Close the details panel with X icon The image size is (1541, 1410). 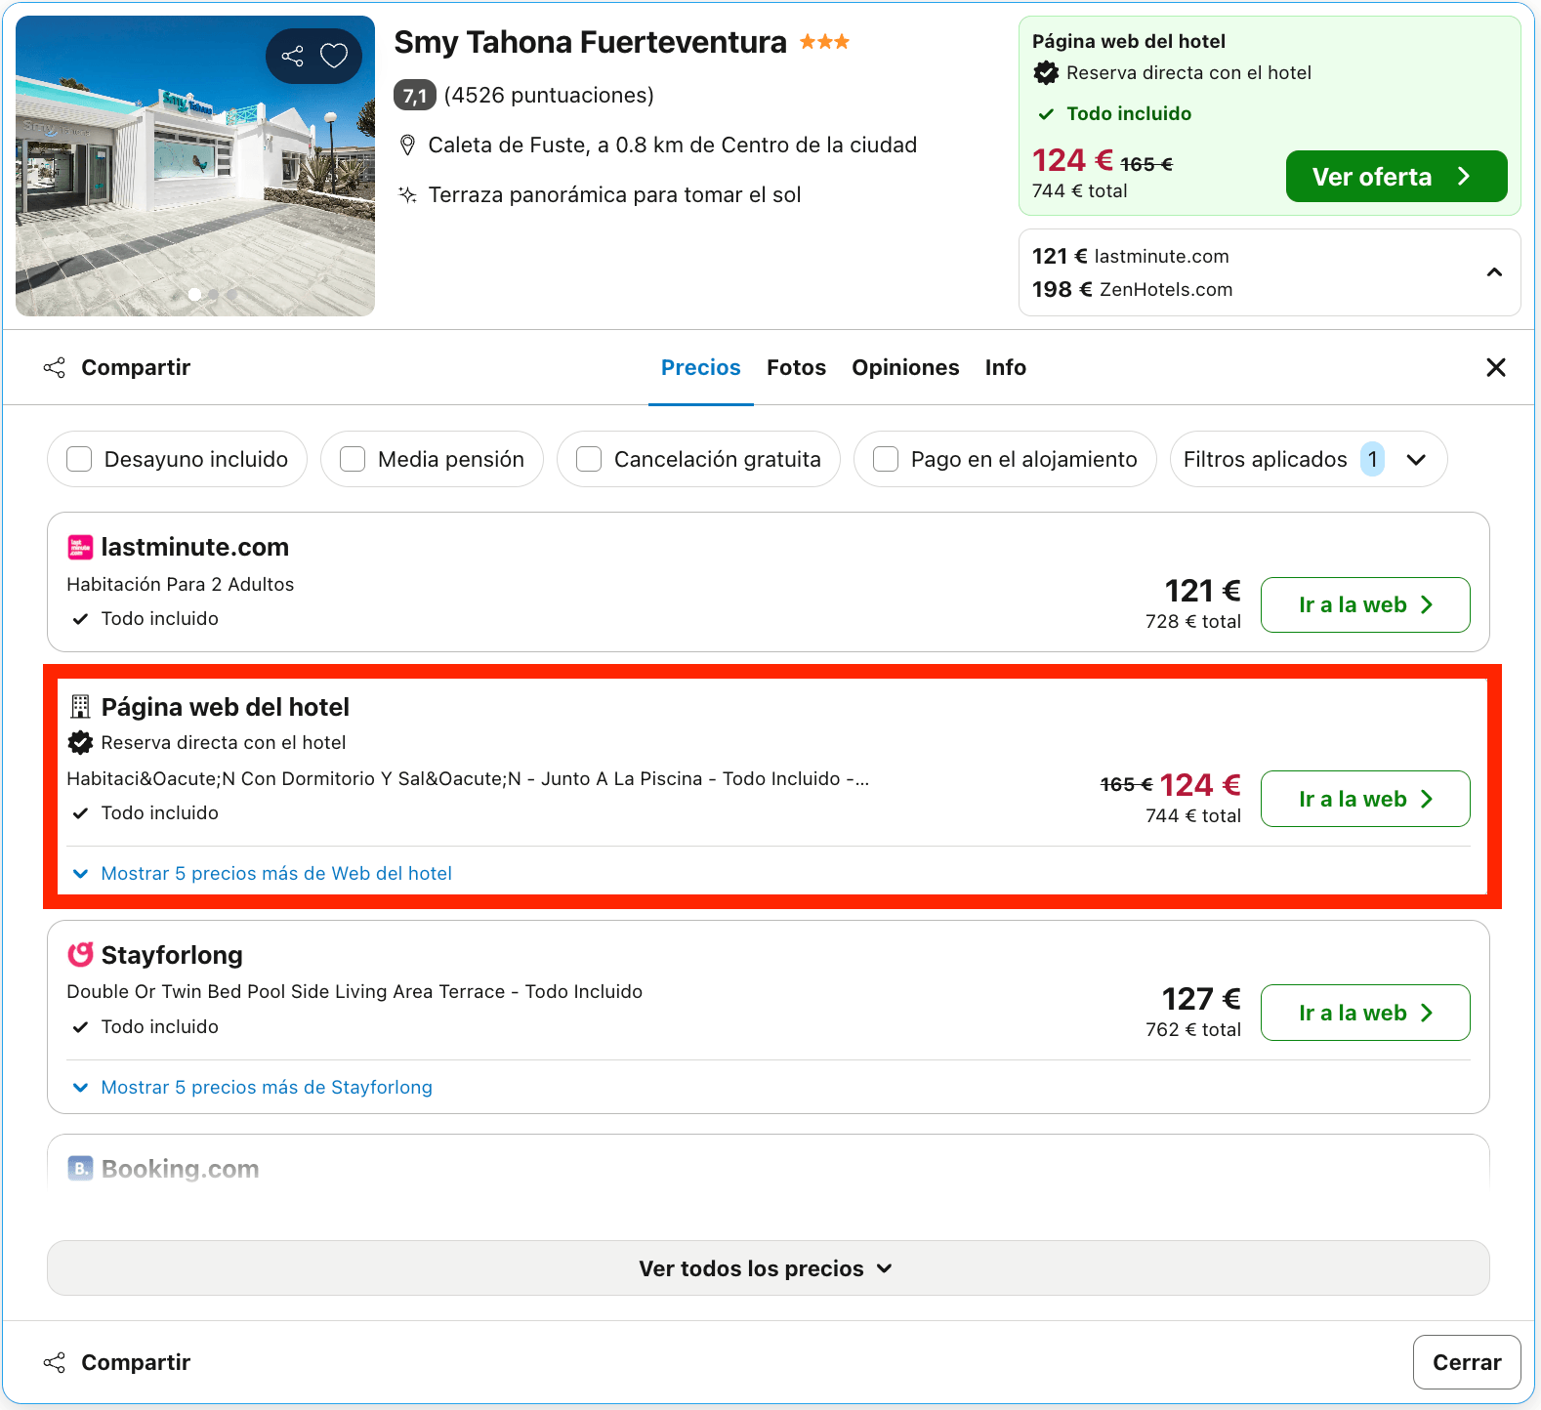[1495, 367]
